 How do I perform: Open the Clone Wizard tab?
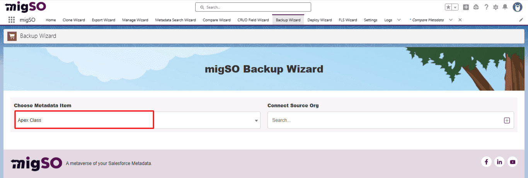pos(74,20)
